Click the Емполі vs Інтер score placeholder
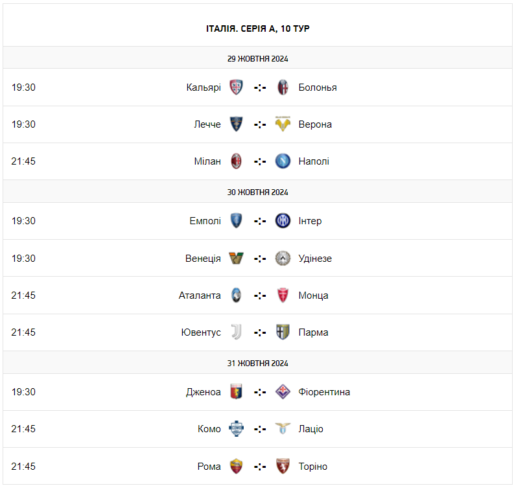514x486 pixels. (260, 221)
